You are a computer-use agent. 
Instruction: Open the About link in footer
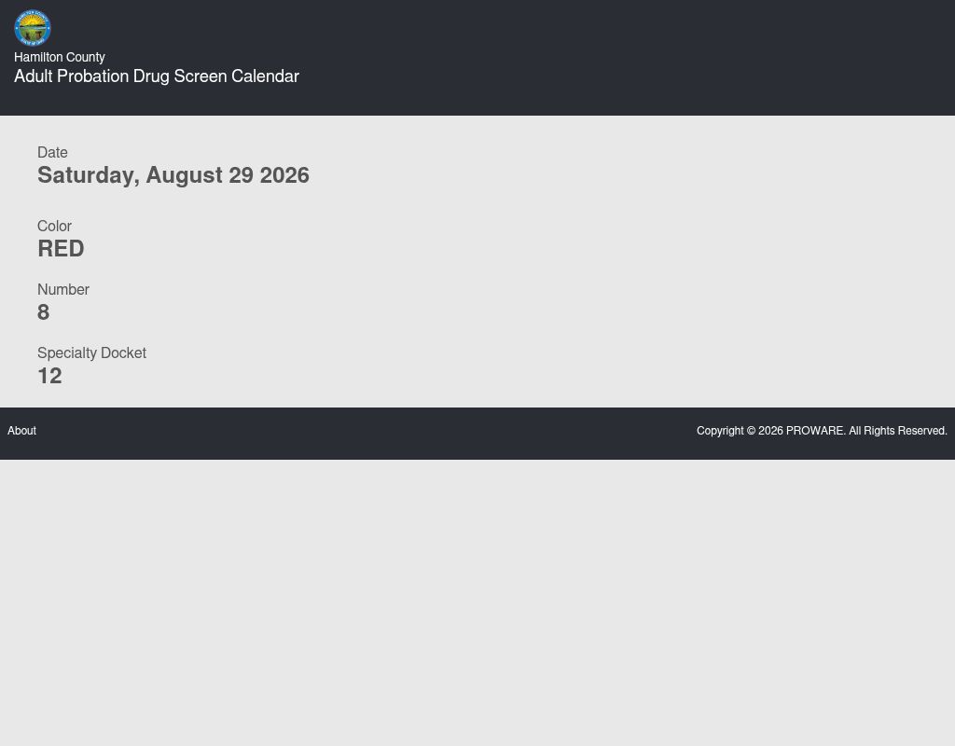[x=22, y=431]
